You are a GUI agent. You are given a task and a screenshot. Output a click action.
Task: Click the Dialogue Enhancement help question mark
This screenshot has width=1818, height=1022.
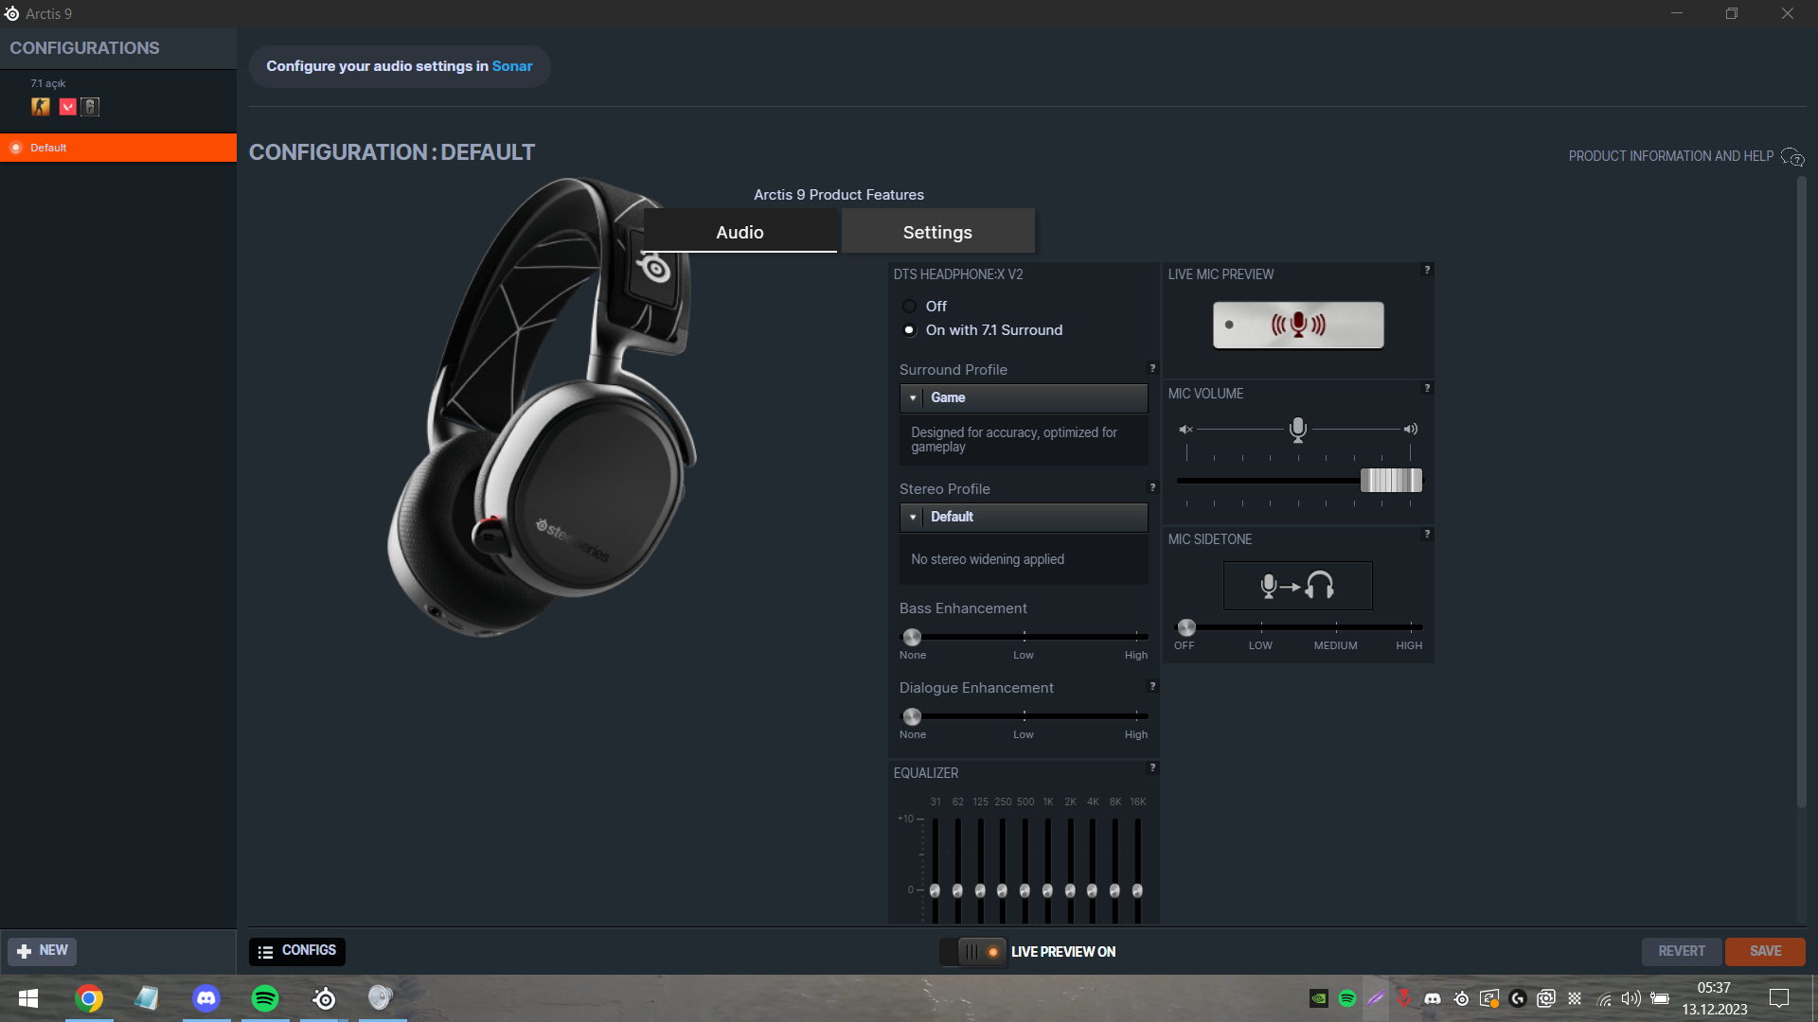1152,686
